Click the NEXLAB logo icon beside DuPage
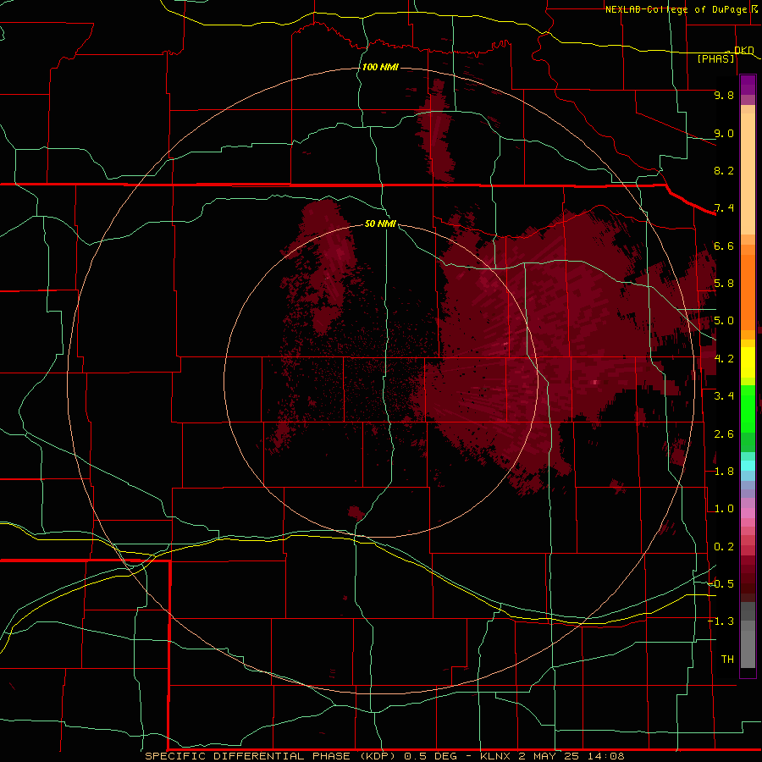This screenshot has height=762, width=762. pos(754,8)
